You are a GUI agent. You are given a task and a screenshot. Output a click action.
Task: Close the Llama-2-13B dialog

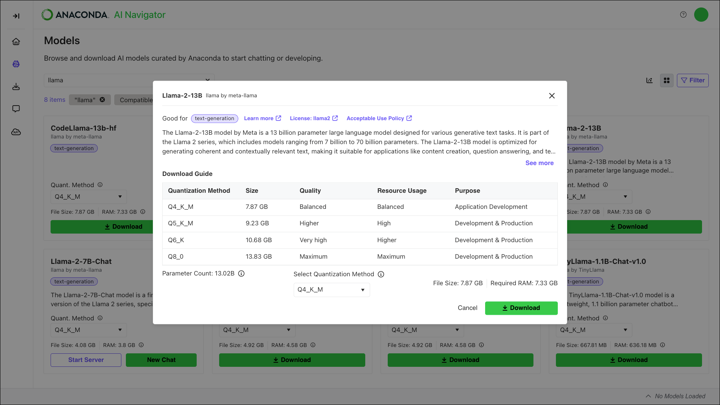pos(552,96)
